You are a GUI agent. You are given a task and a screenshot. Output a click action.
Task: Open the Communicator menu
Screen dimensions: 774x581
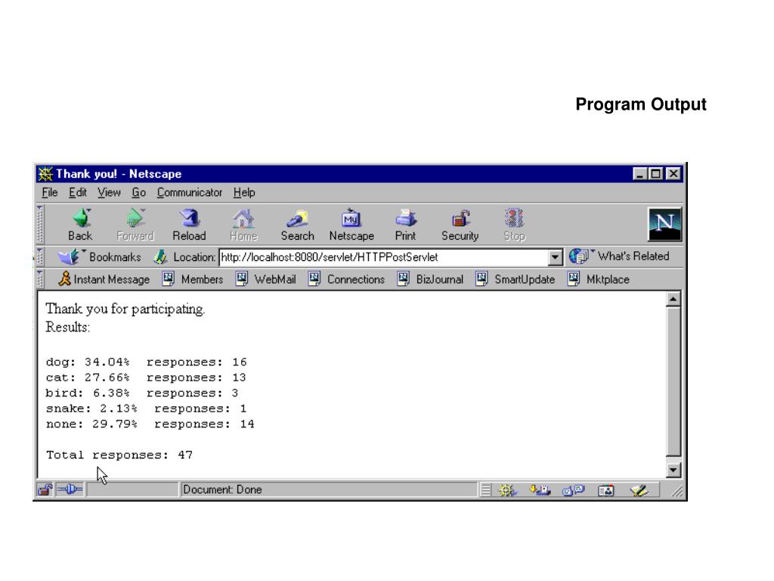(190, 192)
